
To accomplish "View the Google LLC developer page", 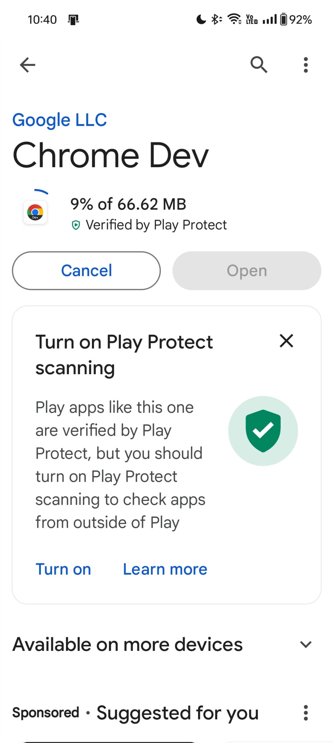I will point(60,120).
